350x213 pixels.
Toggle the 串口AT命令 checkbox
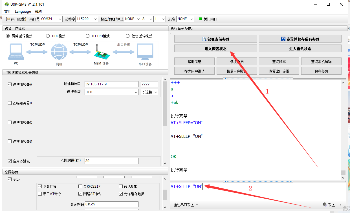(40, 194)
